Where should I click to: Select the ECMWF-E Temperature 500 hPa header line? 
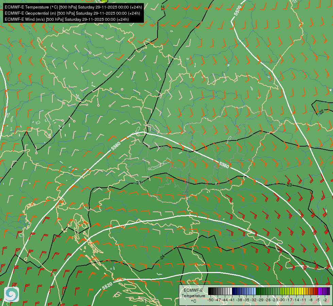[73, 7]
